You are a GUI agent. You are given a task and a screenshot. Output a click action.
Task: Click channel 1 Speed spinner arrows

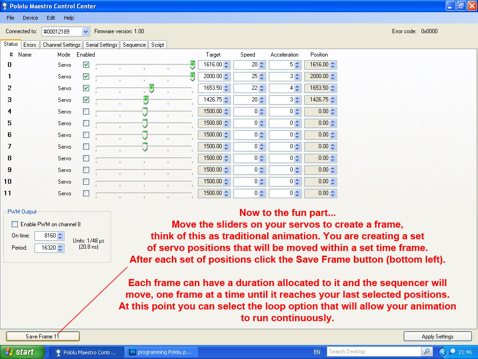pyautogui.click(x=261, y=76)
